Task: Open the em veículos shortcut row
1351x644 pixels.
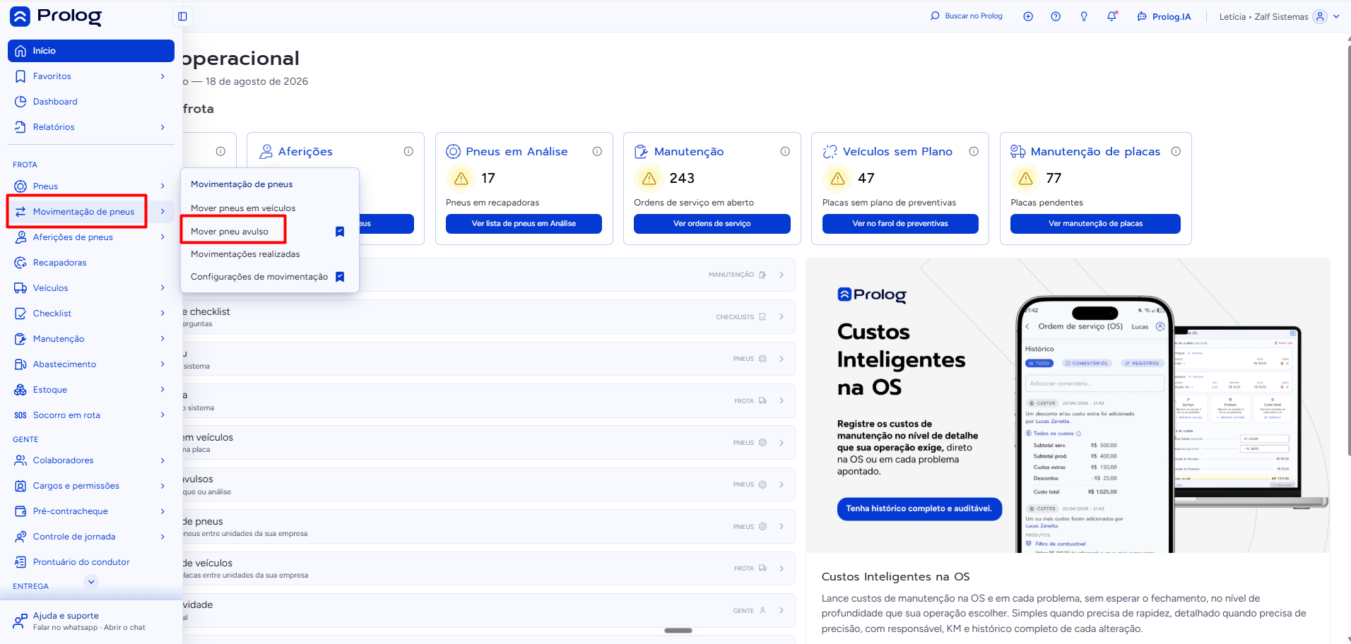Action: tap(488, 443)
